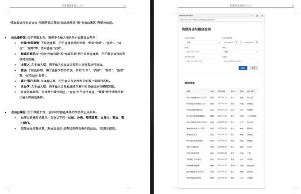Image resolution: width=301 pixels, height=194 pixels.
Task: Click the 郑十一 responsible person cell
Action: pyautogui.click(x=233, y=165)
